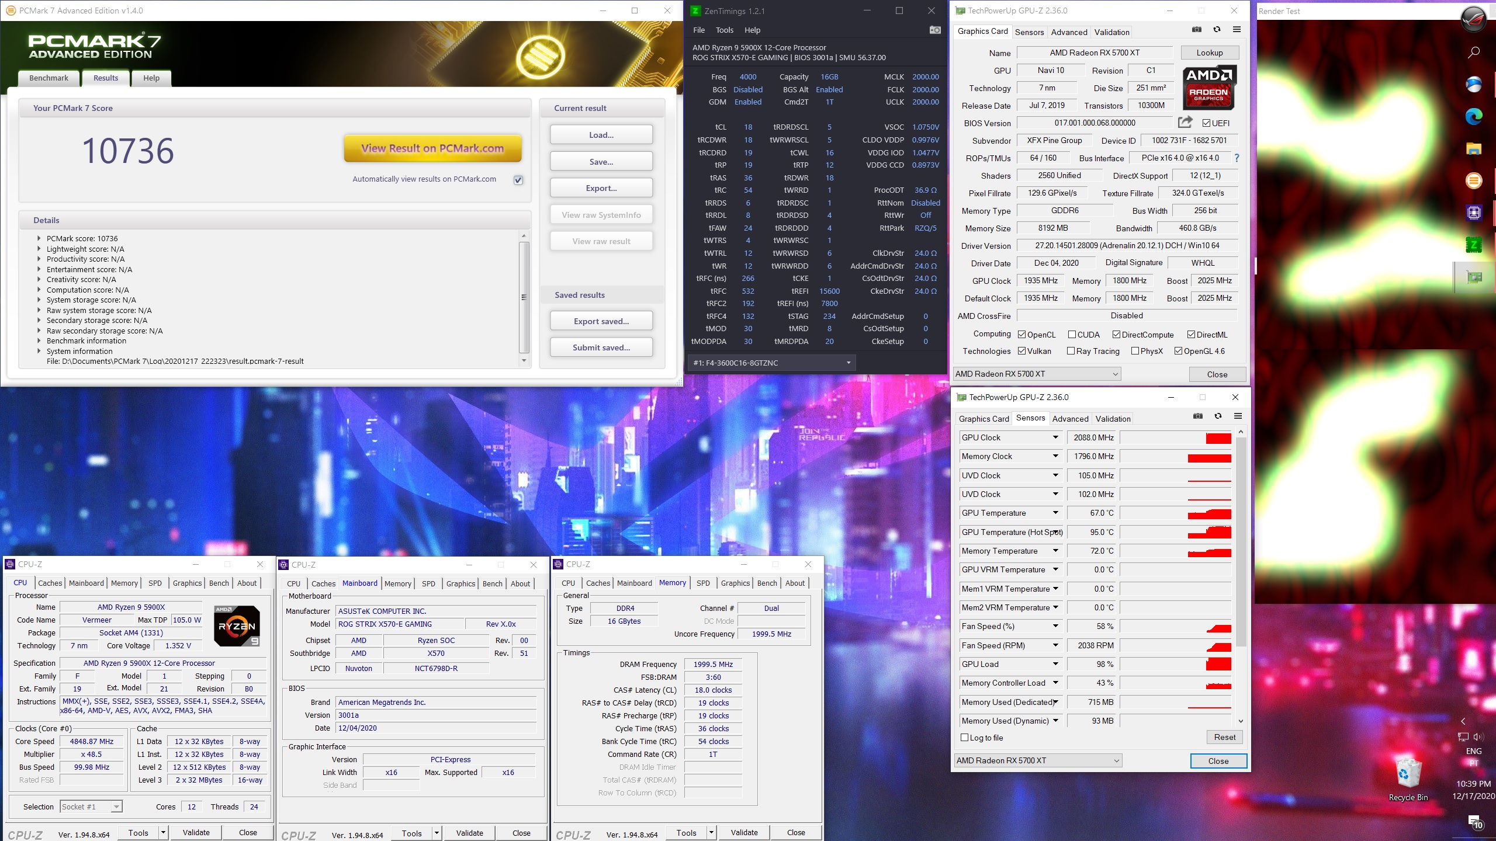Toggle CUDA checkbox in GPU-Z

coord(1072,335)
